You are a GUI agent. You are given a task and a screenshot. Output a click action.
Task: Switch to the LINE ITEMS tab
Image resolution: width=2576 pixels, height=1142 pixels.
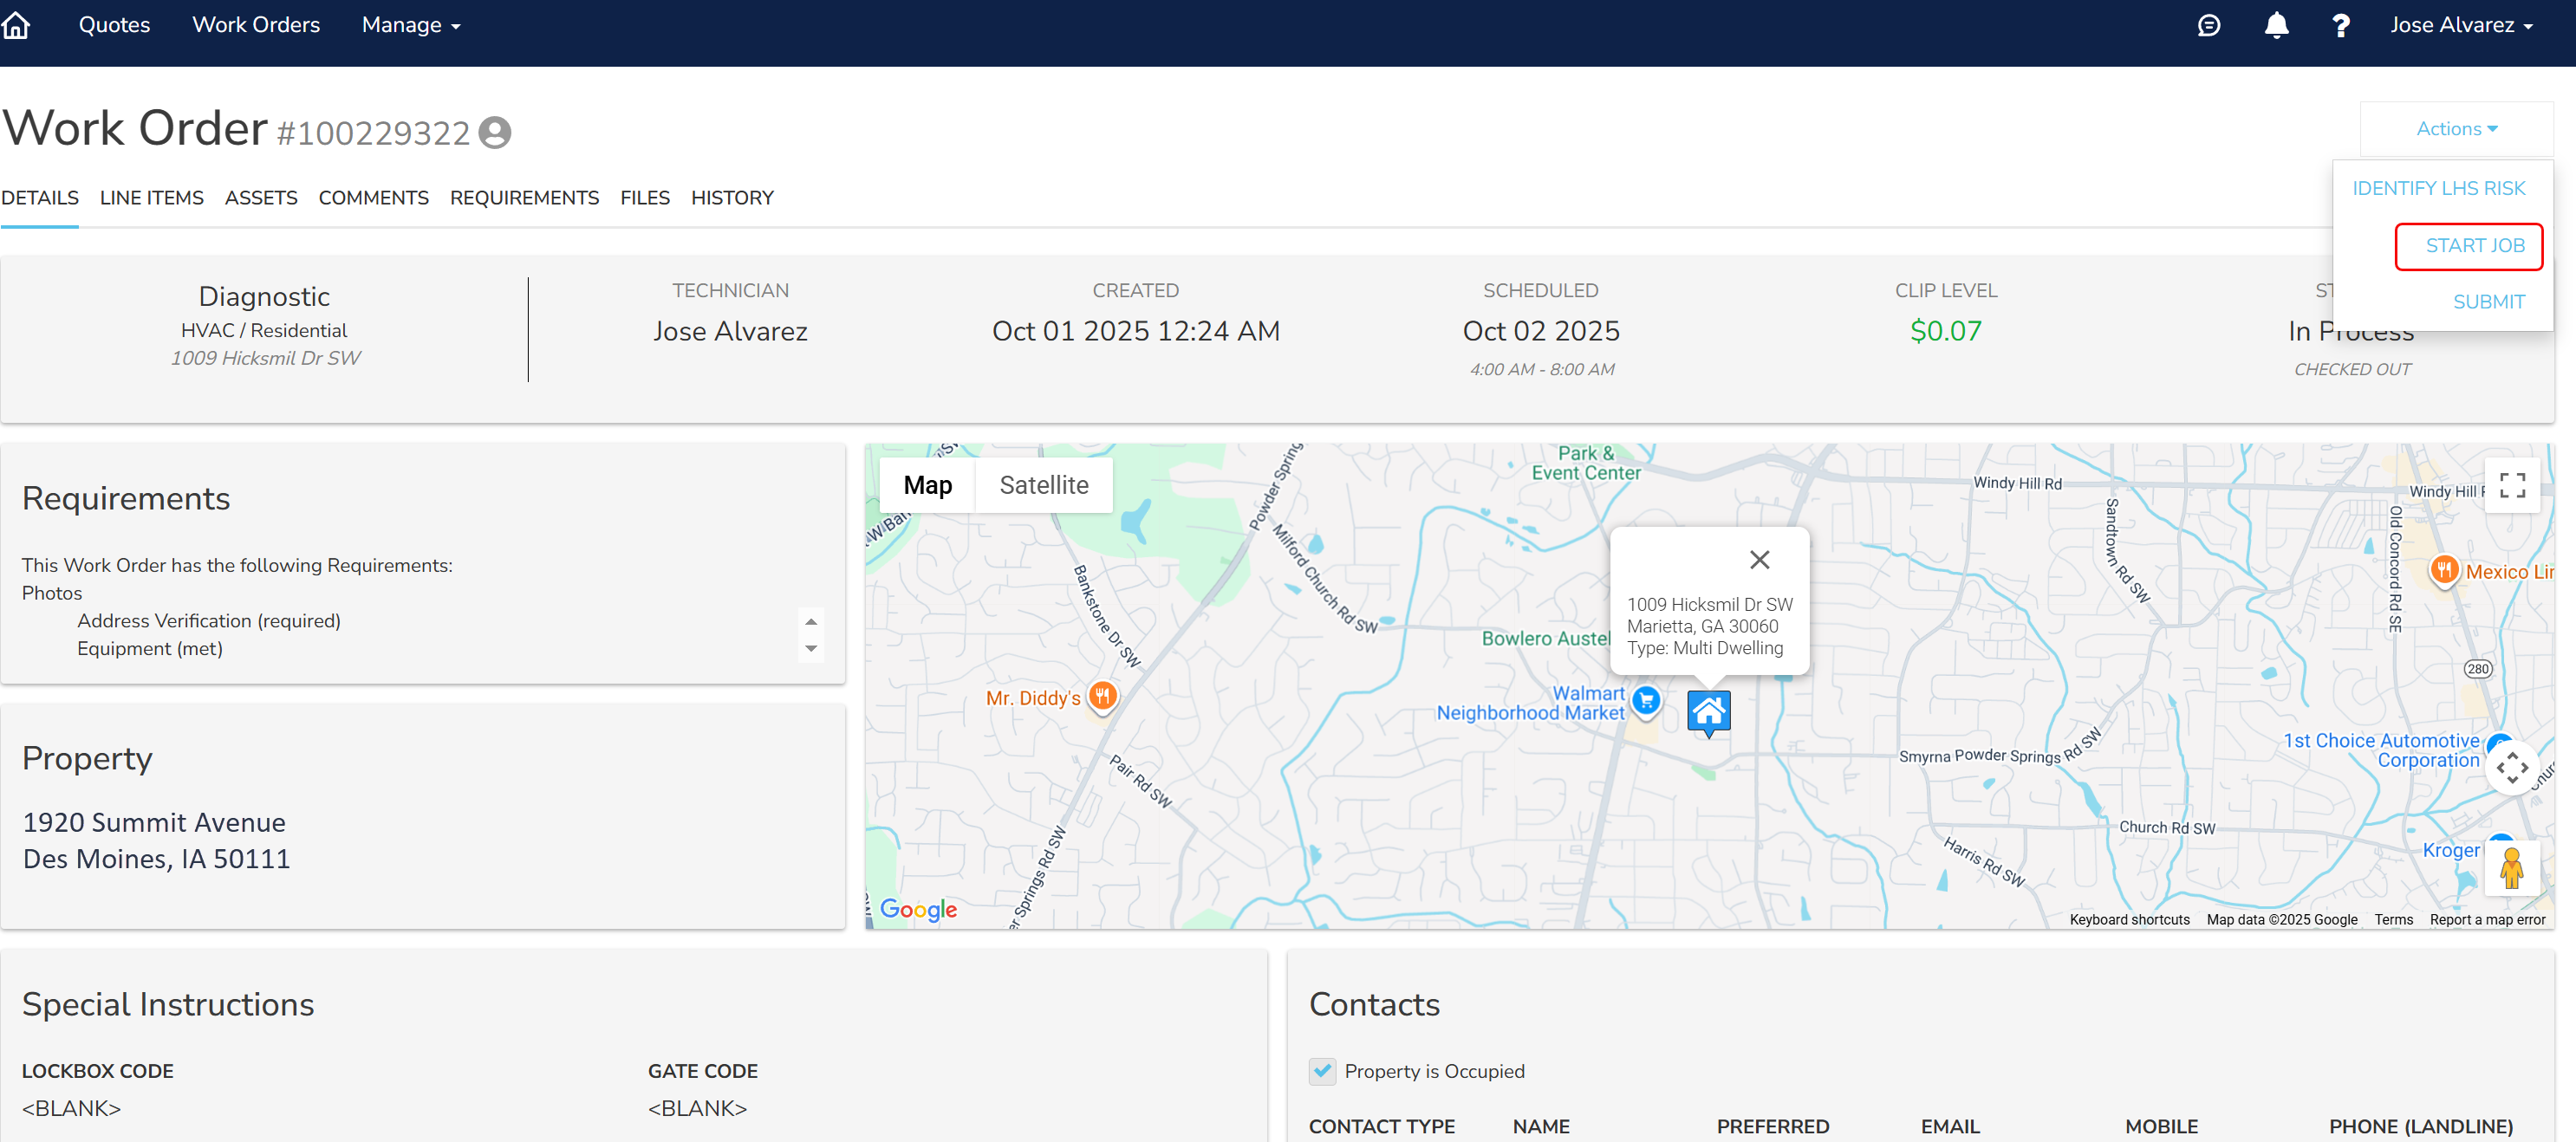(151, 198)
